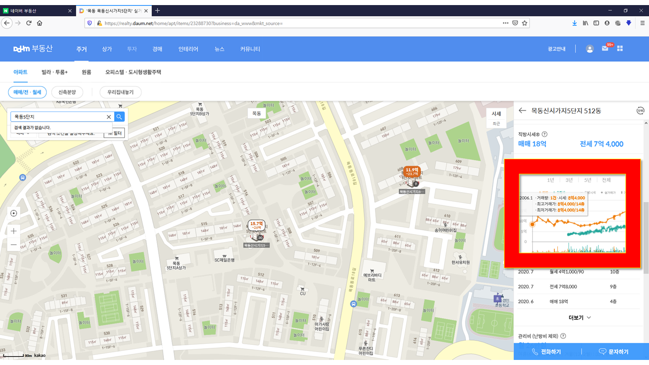Open the Firefox account icon
This screenshot has height=365, width=649.
click(607, 23)
